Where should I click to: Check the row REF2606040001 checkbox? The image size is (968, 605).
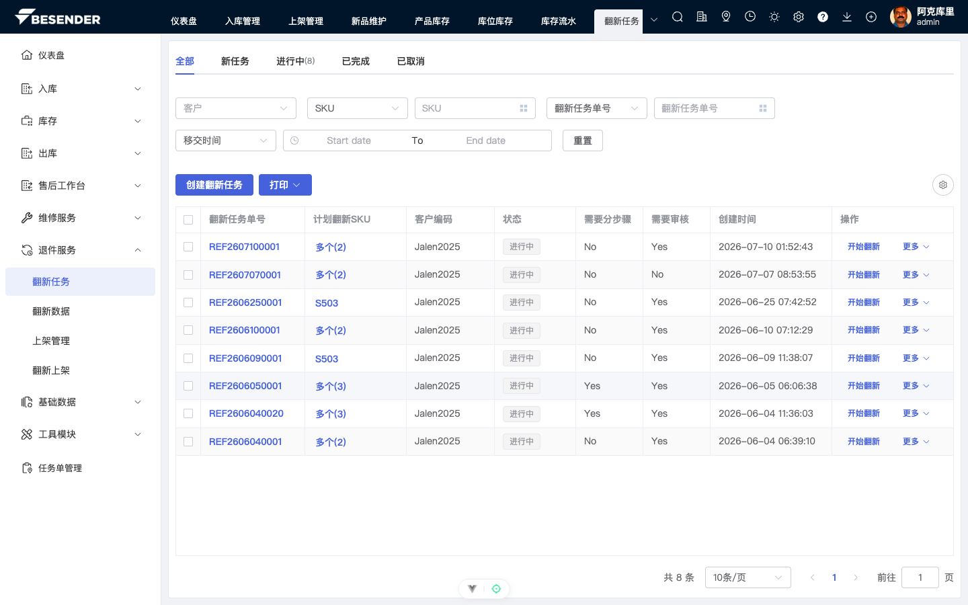coord(188,442)
